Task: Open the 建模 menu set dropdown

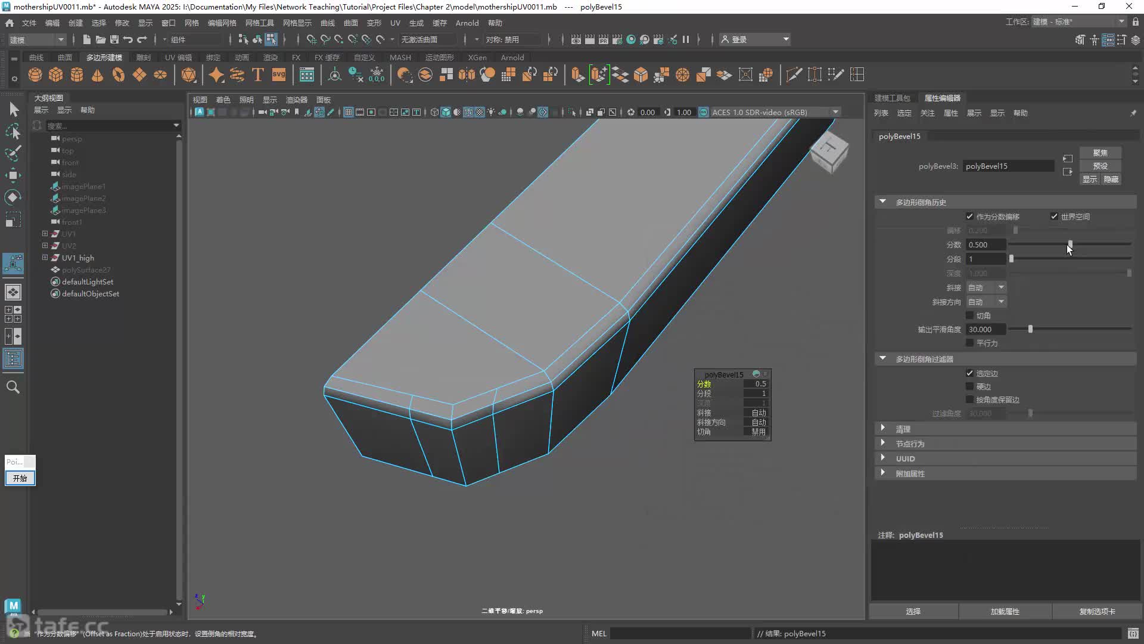Action: tap(36, 39)
